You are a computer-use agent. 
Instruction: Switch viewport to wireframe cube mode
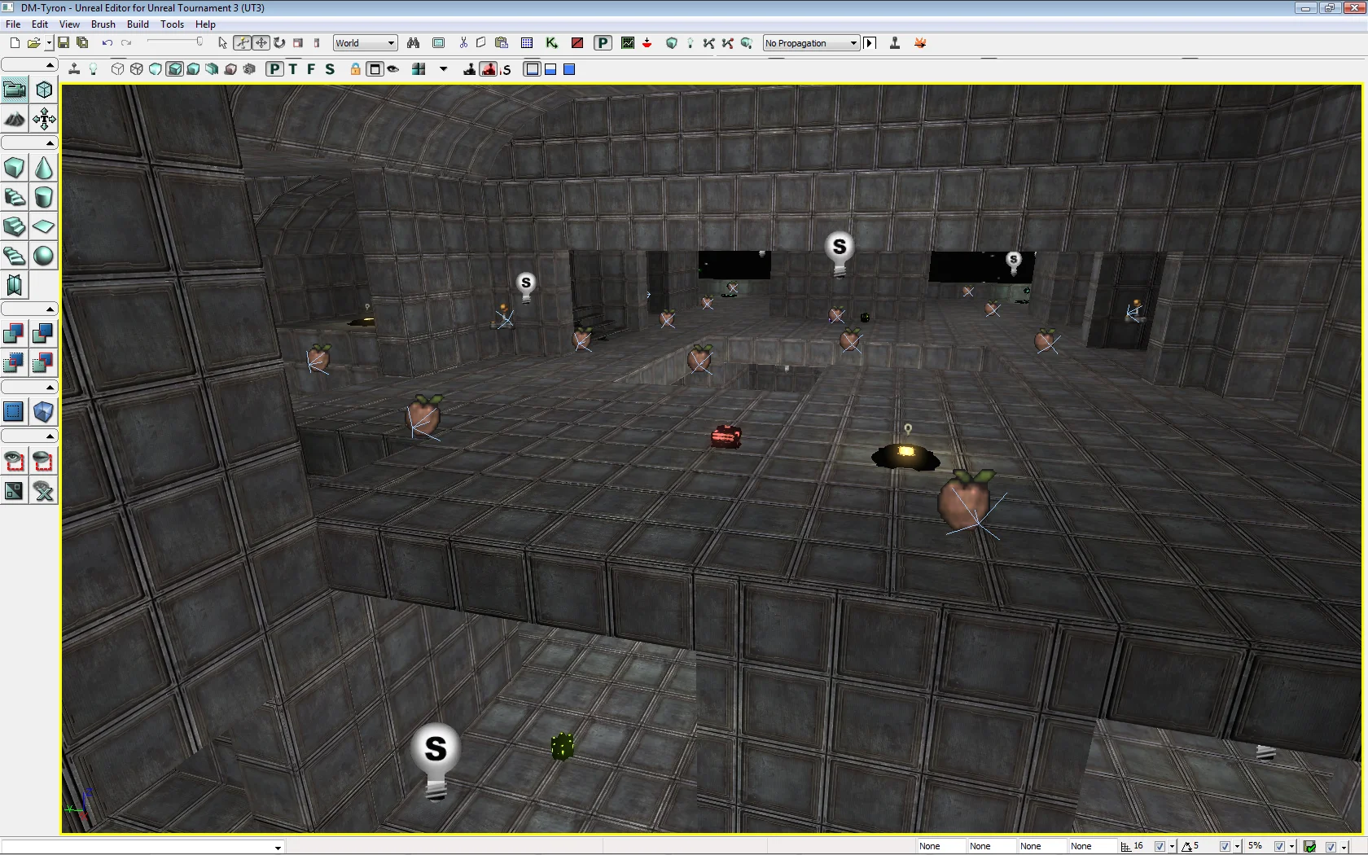(x=137, y=69)
